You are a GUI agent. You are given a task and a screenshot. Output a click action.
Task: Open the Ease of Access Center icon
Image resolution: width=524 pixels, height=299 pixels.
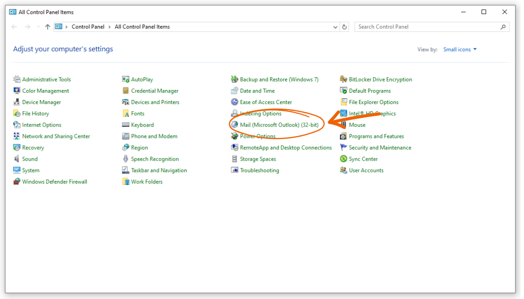click(x=234, y=102)
